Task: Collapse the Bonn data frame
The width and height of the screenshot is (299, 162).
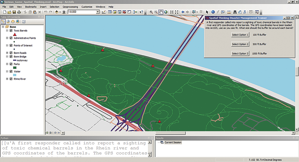Action: point(3,27)
